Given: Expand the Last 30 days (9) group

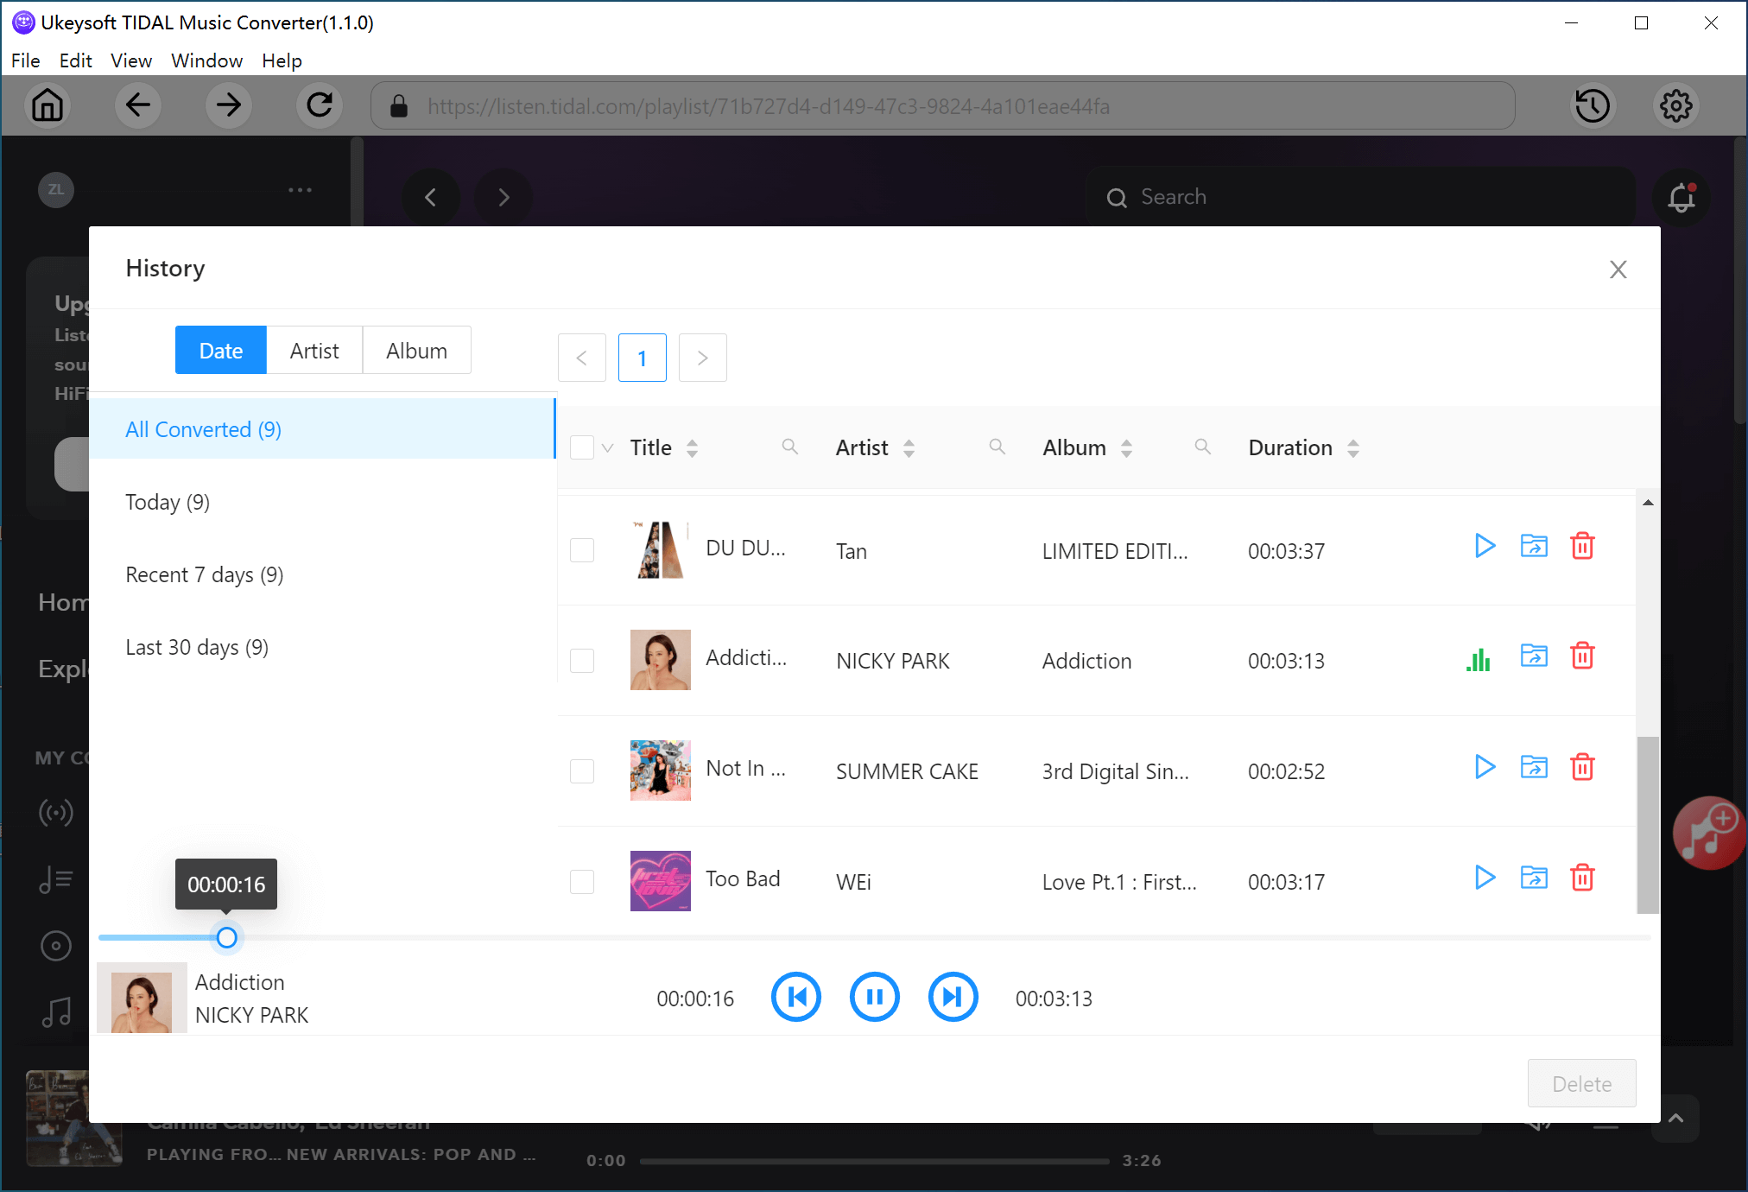Looking at the screenshot, I should point(195,646).
